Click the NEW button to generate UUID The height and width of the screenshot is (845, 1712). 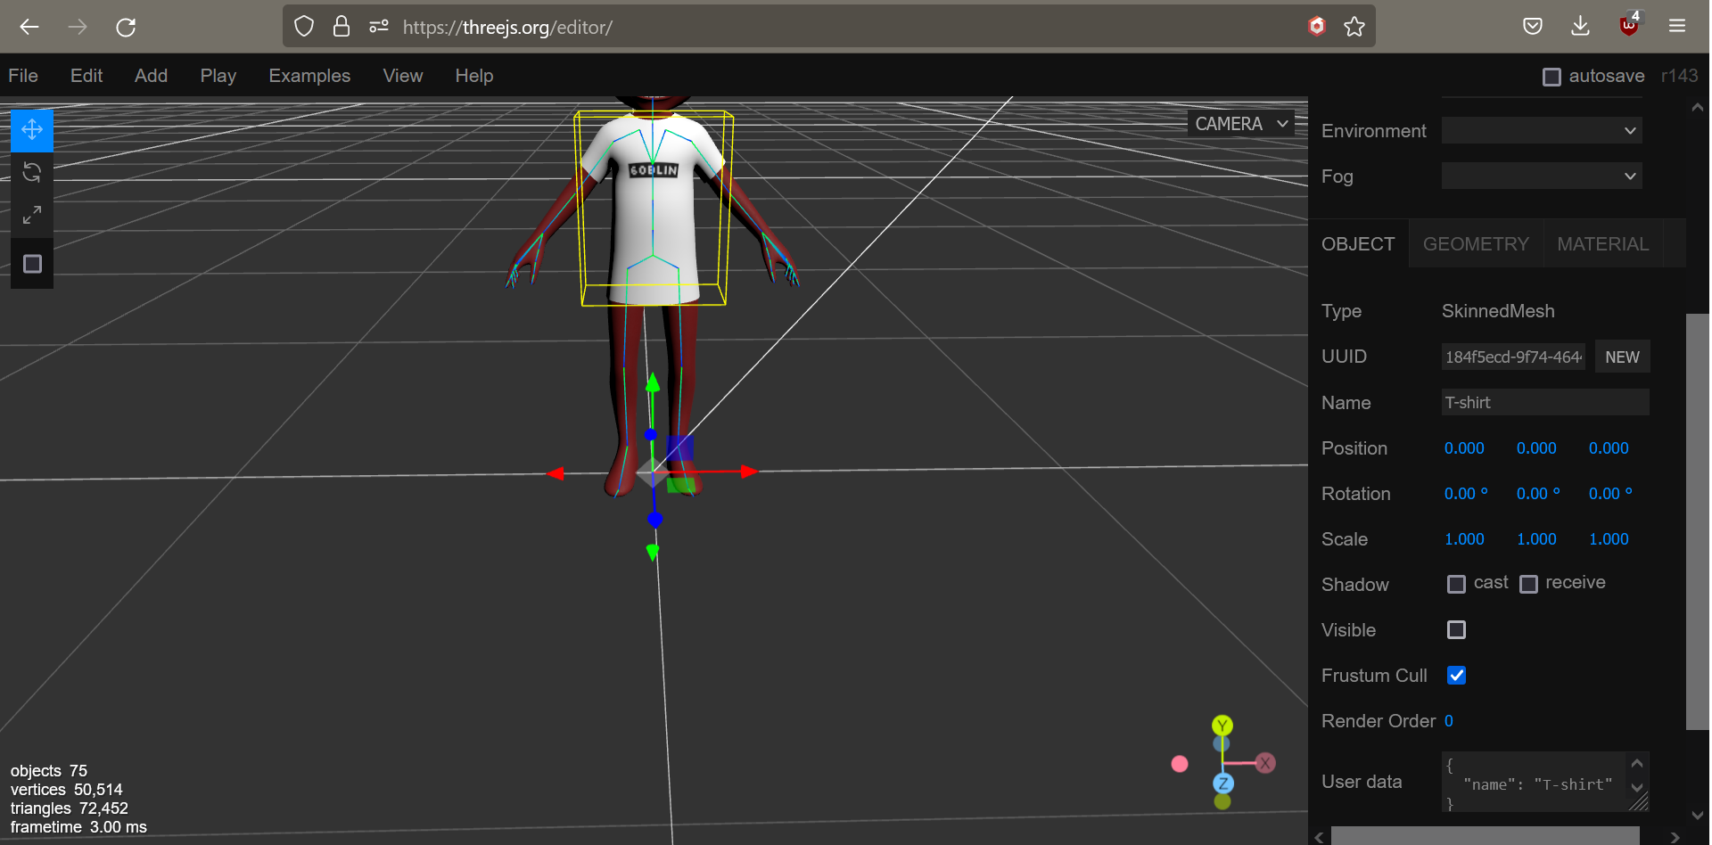1622,357
